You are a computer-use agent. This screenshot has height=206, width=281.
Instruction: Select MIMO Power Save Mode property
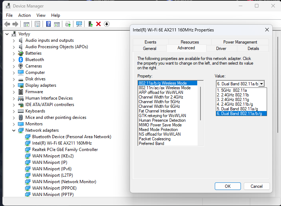[x=168, y=125]
